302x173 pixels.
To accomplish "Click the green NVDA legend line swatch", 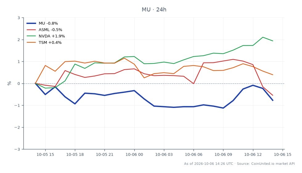I will [31, 36].
